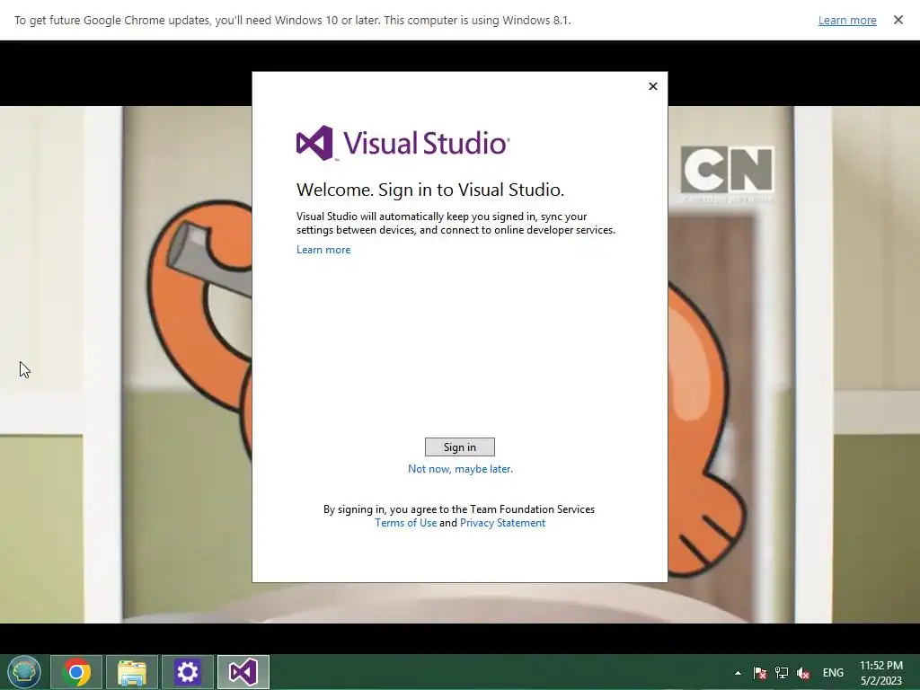
Task: Open network status tray icon
Action: (x=782, y=673)
